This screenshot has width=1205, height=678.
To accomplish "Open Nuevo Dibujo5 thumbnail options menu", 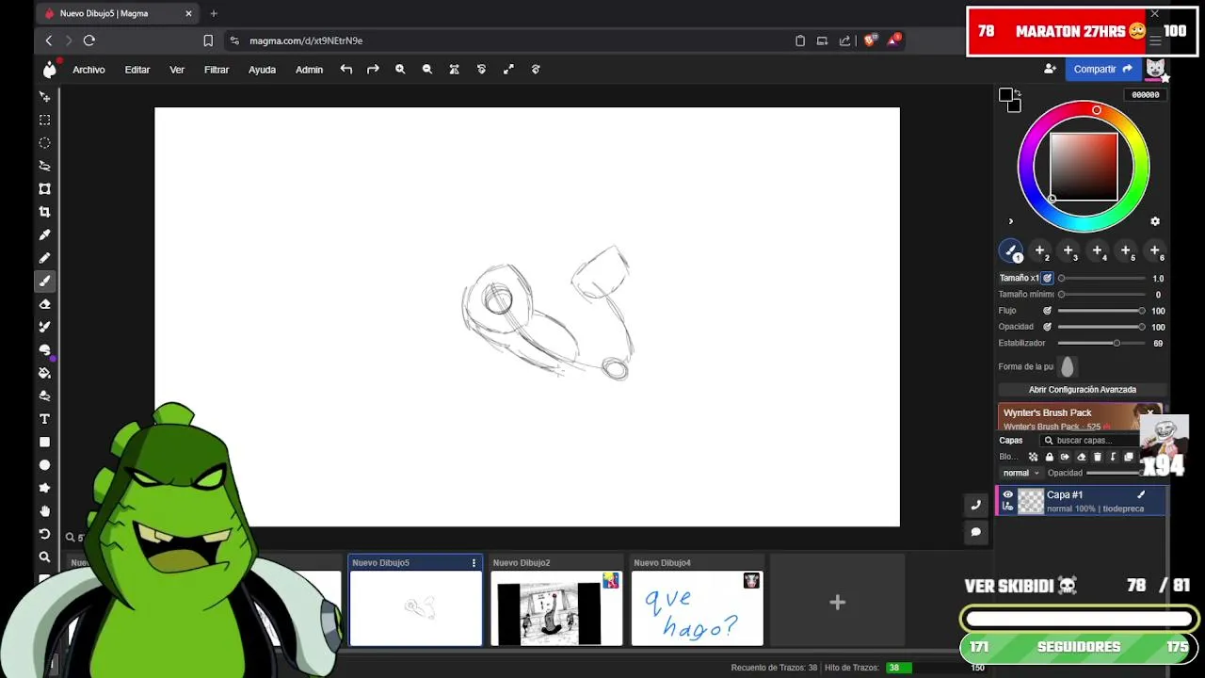I will pos(474,562).
